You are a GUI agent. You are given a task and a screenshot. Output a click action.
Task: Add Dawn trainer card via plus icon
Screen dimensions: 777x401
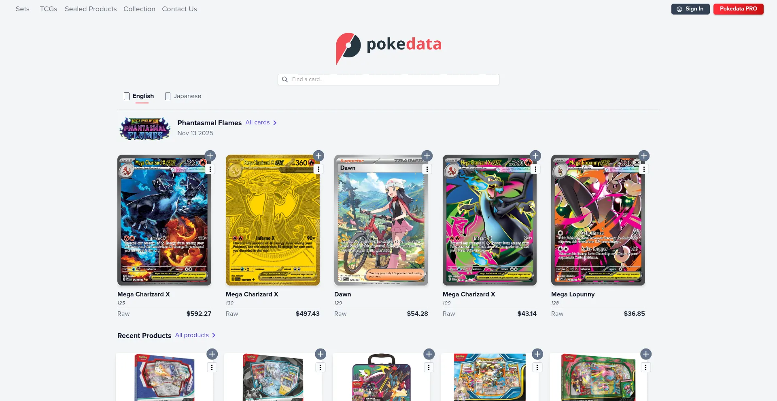tap(427, 156)
